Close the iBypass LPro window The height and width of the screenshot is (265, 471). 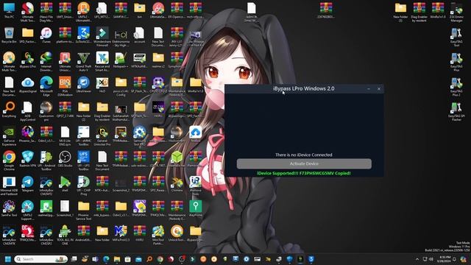(379, 89)
